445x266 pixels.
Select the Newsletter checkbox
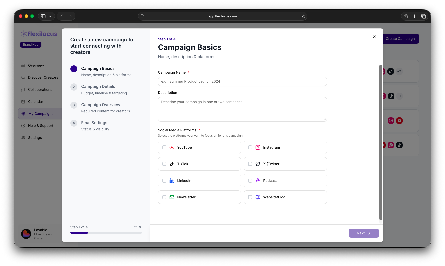pos(164,197)
